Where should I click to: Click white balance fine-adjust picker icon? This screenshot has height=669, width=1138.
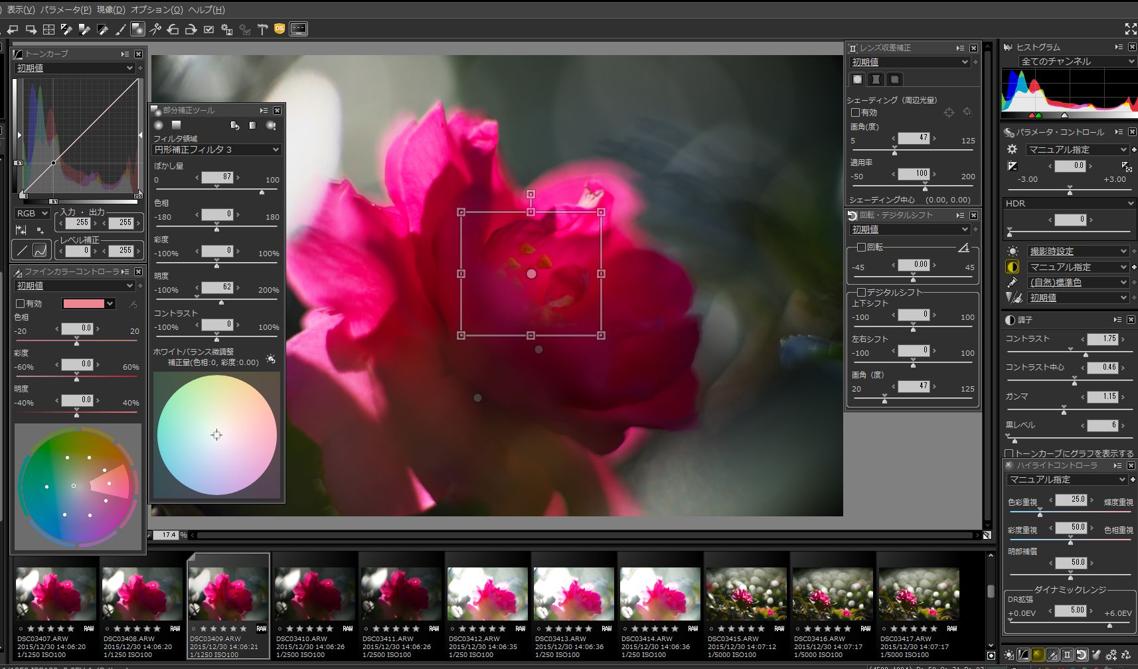point(271,359)
